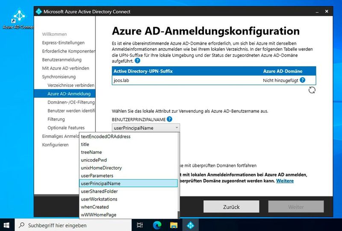Select the Synchronisierung section

(x=59, y=77)
